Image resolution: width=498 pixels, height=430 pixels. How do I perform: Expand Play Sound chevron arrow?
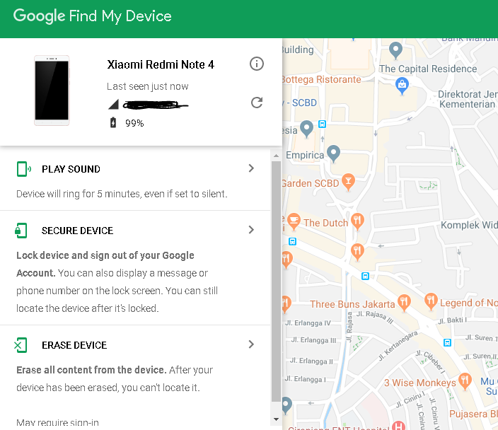[251, 168]
